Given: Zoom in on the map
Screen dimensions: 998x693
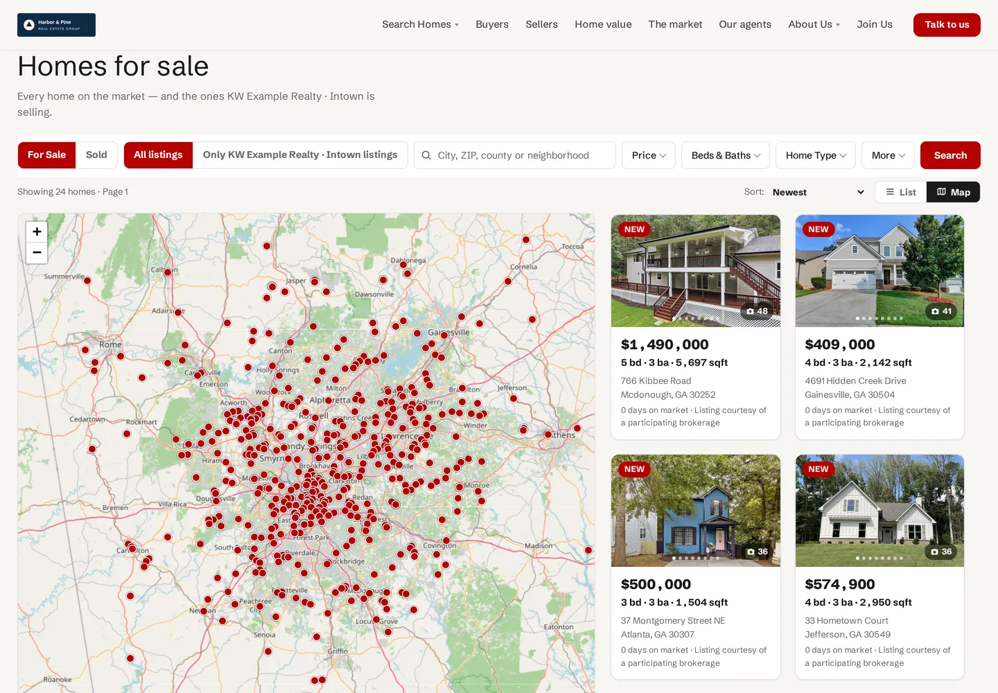Looking at the screenshot, I should tap(37, 231).
